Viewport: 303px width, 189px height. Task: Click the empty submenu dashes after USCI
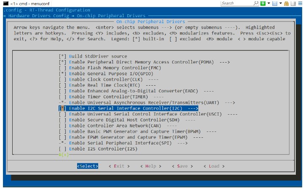pyautogui.click(x=233, y=114)
